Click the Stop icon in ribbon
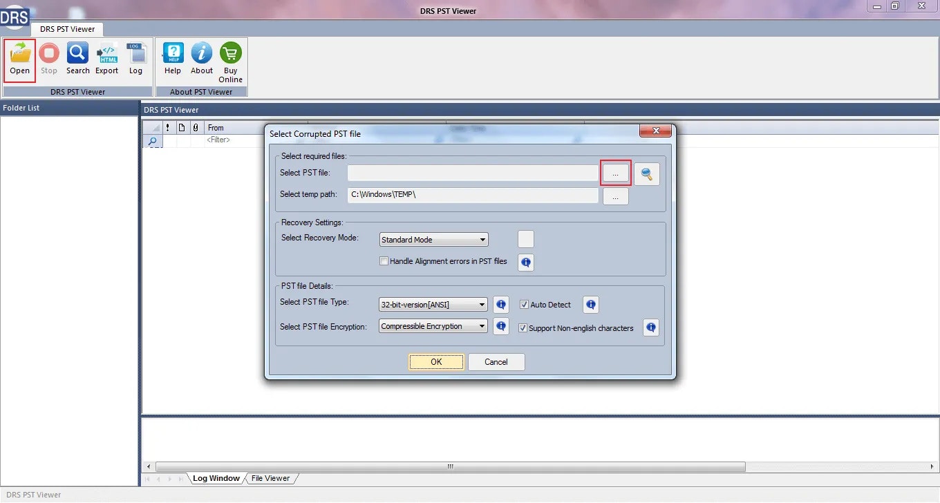Image resolution: width=940 pixels, height=503 pixels. pyautogui.click(x=49, y=53)
